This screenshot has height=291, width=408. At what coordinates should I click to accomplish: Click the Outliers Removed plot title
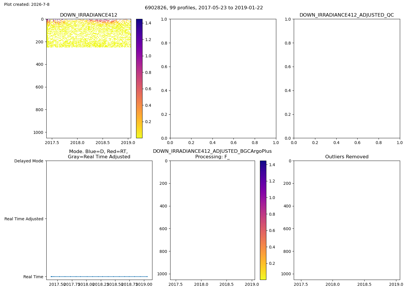[347, 157]
